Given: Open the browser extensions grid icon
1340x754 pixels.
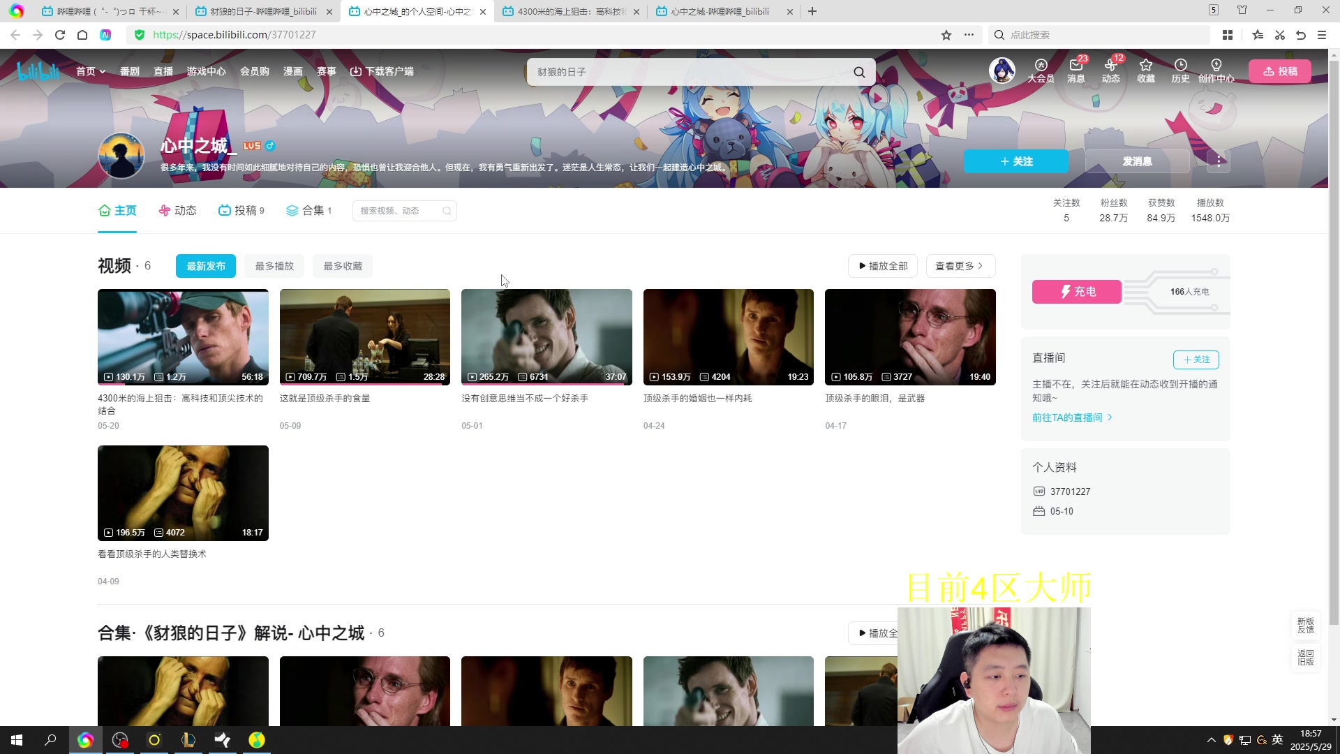Looking at the screenshot, I should [x=1228, y=35].
